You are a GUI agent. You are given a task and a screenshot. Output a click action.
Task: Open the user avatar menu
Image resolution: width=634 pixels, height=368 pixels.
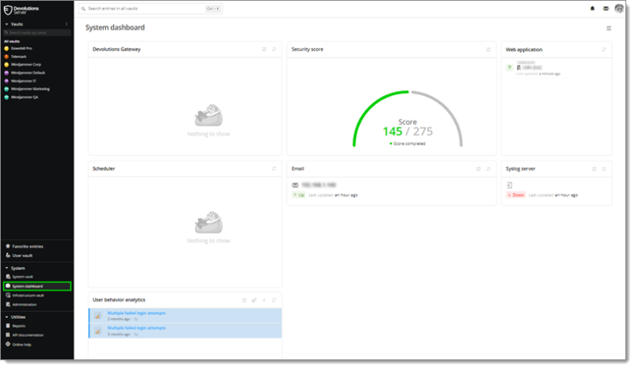pyautogui.click(x=619, y=9)
